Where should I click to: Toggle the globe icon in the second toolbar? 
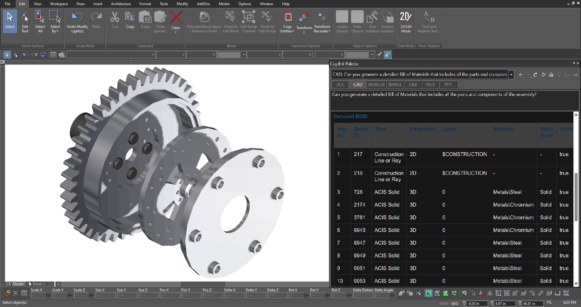(388, 55)
